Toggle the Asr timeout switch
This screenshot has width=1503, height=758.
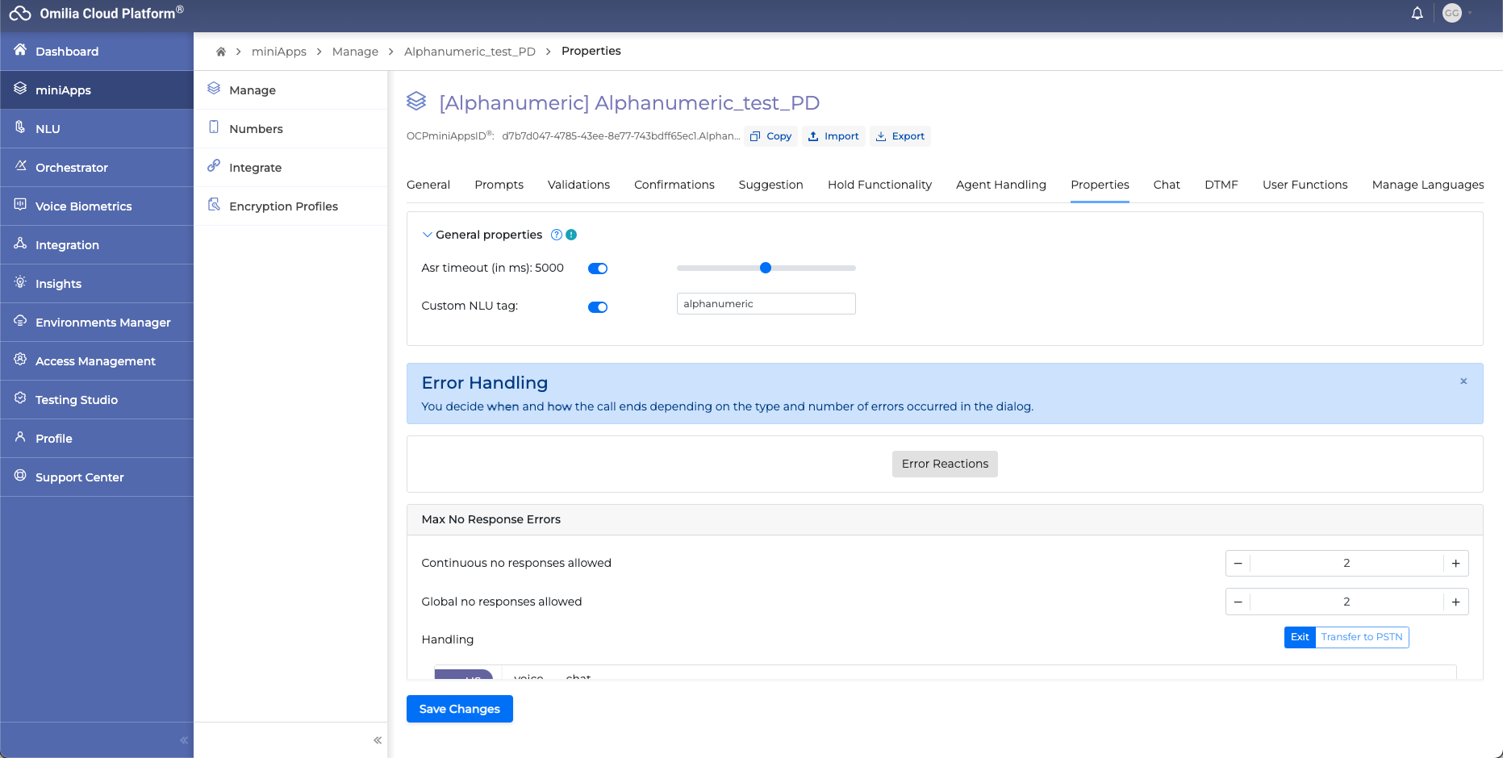click(598, 269)
